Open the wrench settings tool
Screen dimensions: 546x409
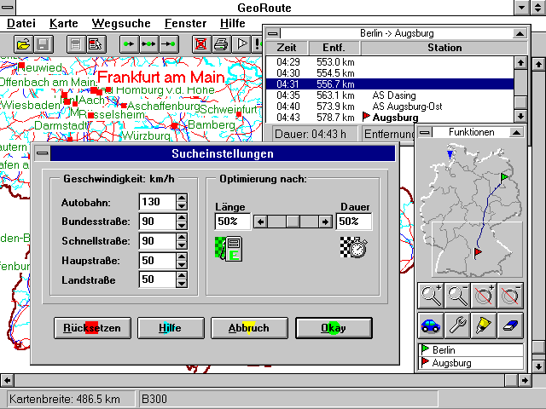click(457, 324)
